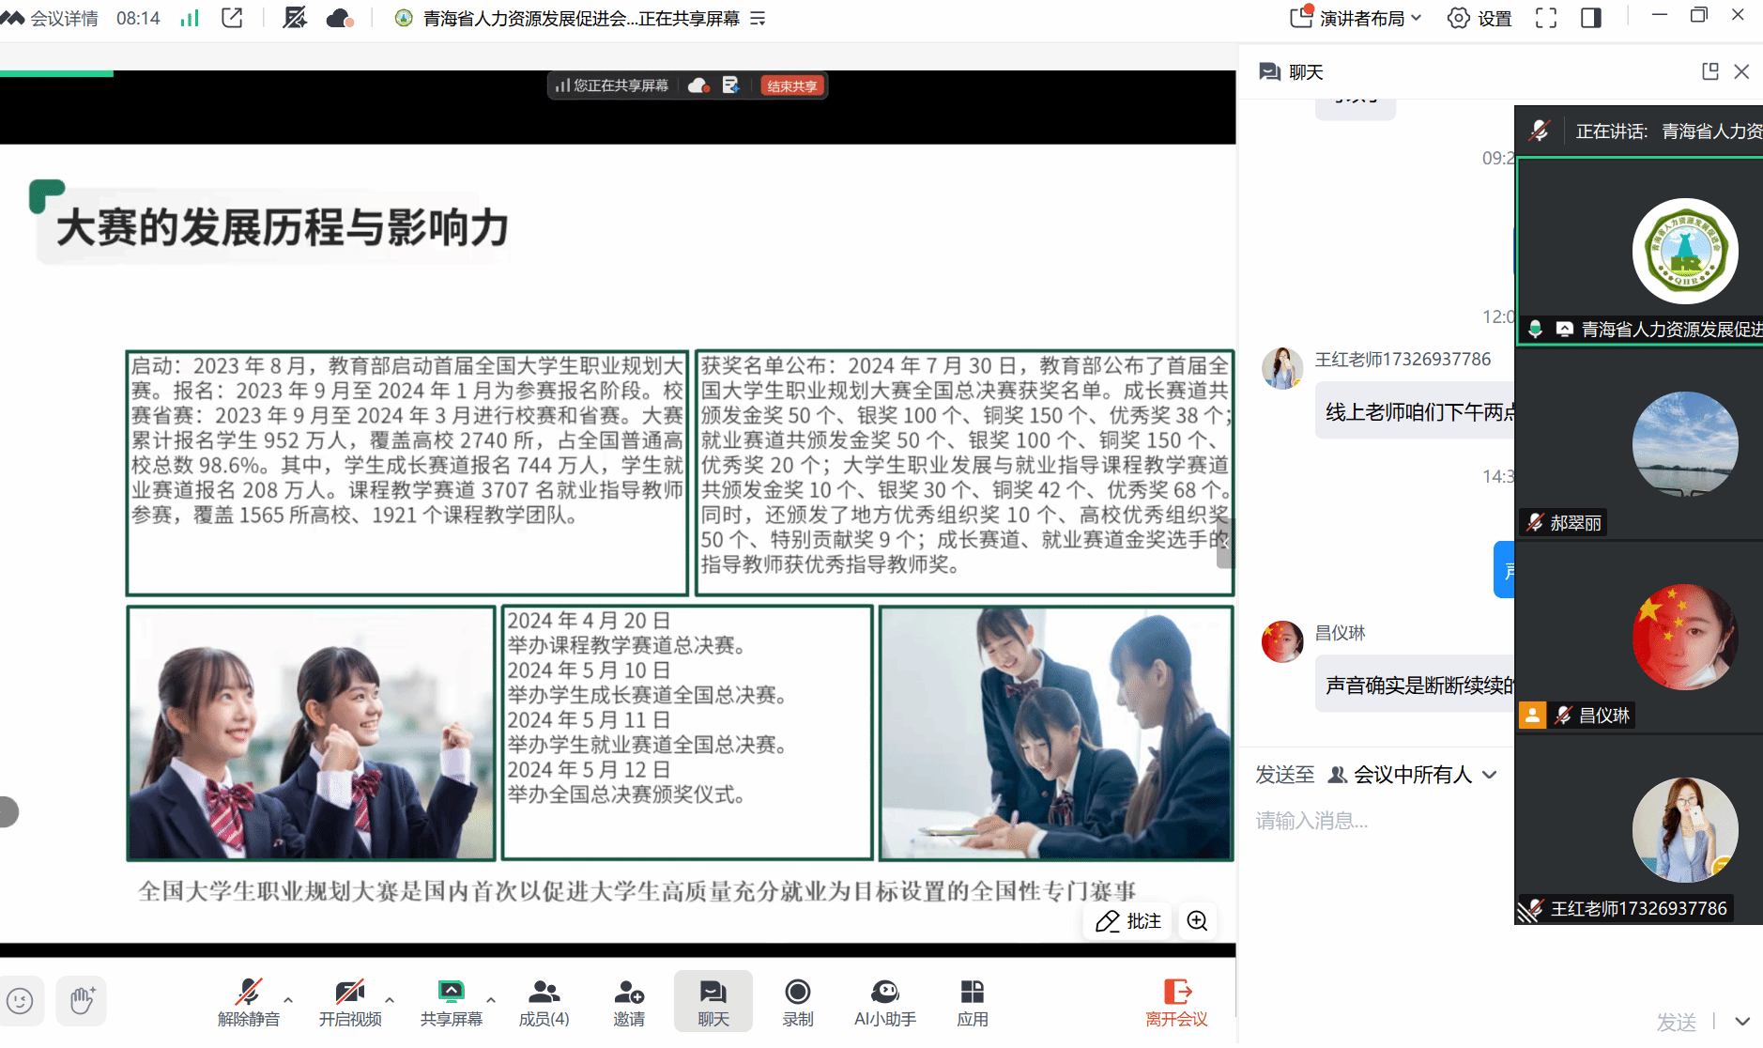Click the screen-share icon on 青海省 tile label
1763x1048 pixels.
(x=1564, y=330)
